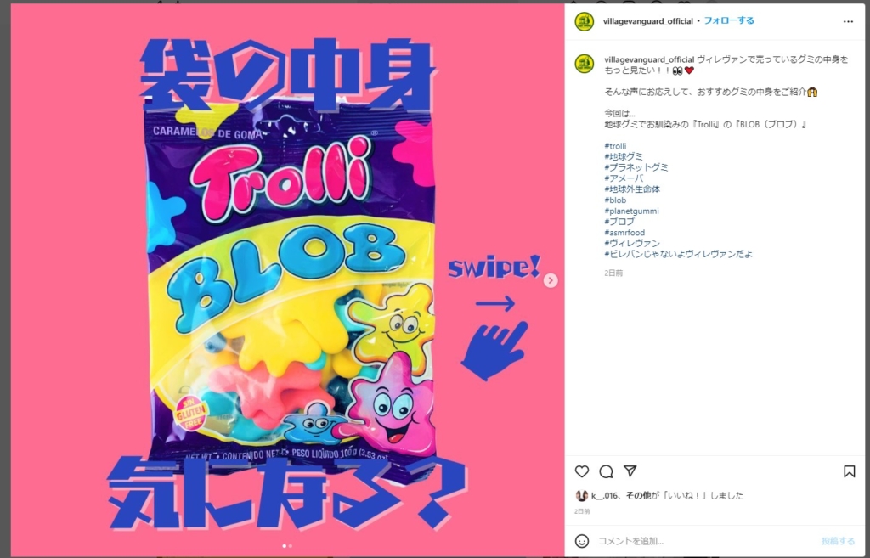Open comments via the speech bubble icon
This screenshot has width=870, height=558.
606,471
